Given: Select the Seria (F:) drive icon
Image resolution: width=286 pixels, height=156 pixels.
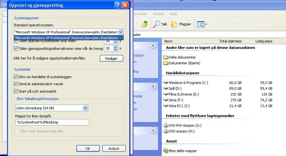Looking at the screenshot, I should [x=165, y=100].
